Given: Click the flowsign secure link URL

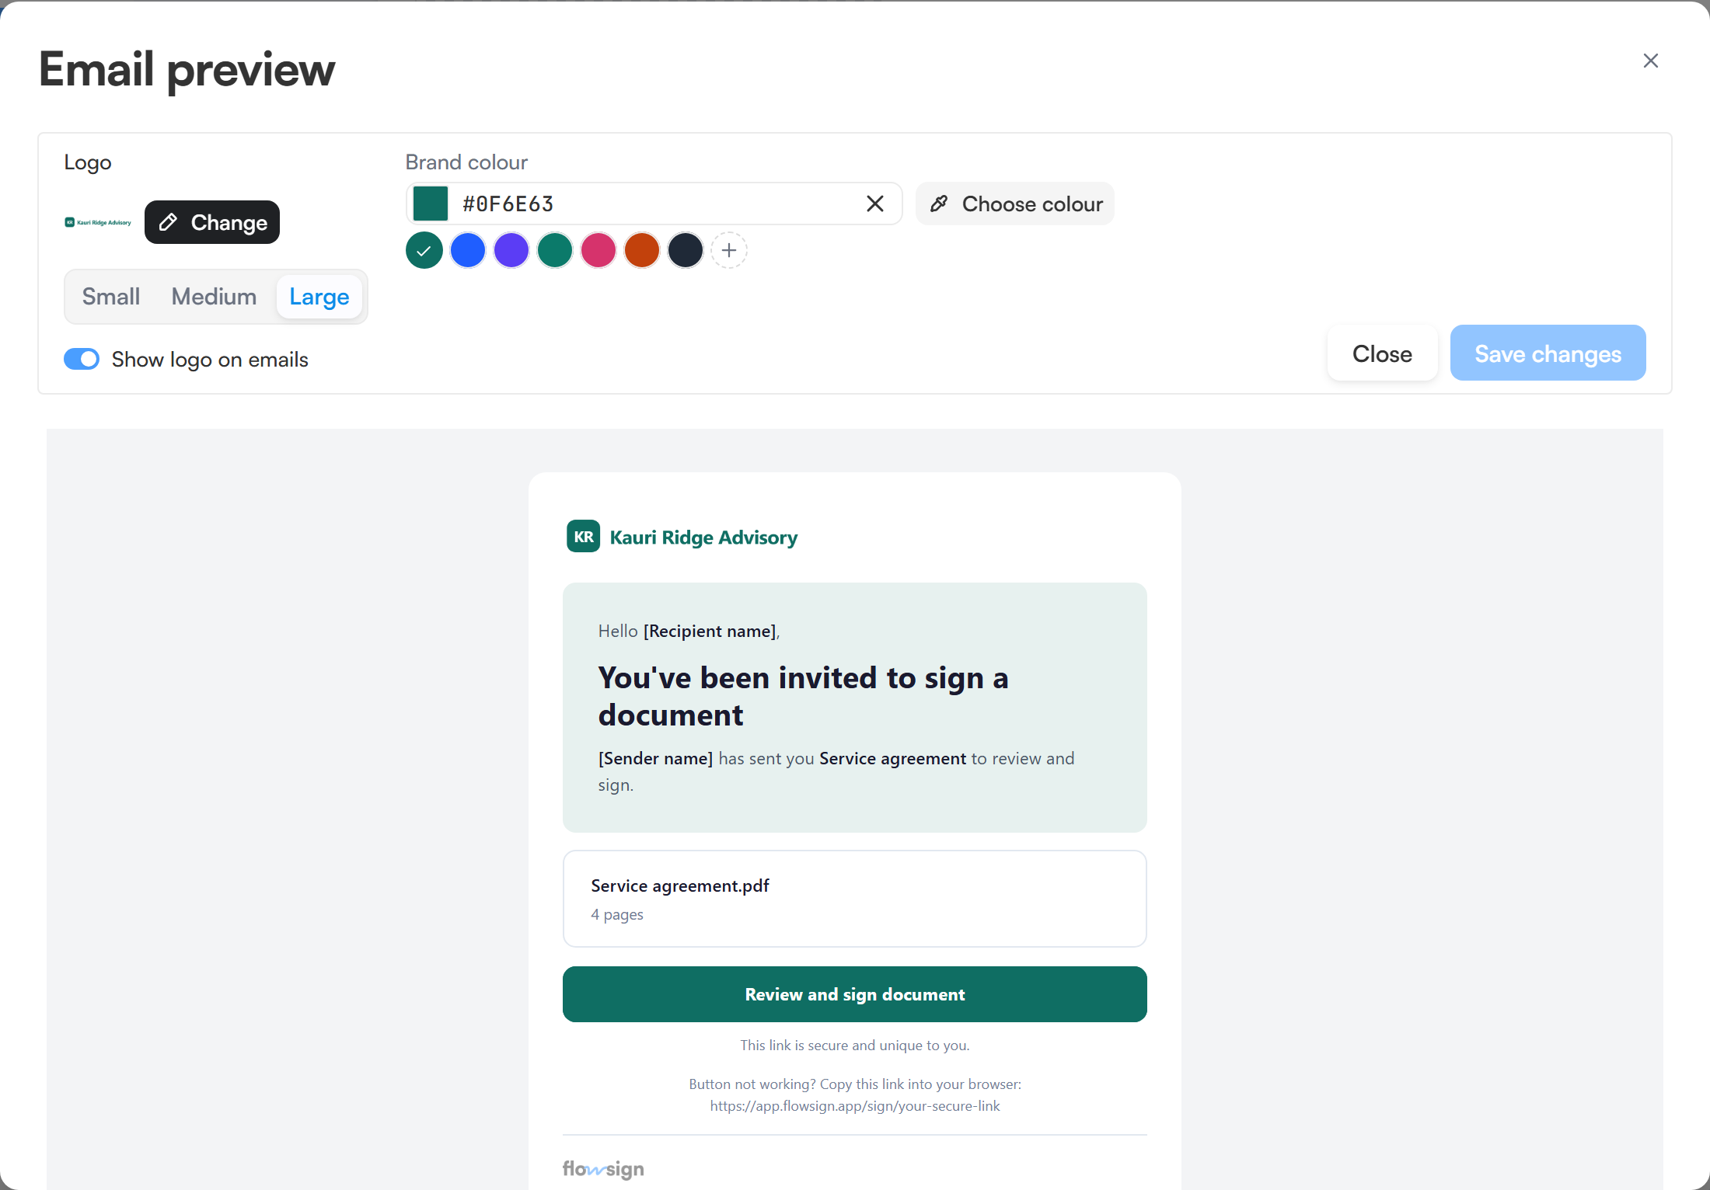Looking at the screenshot, I should point(855,1105).
